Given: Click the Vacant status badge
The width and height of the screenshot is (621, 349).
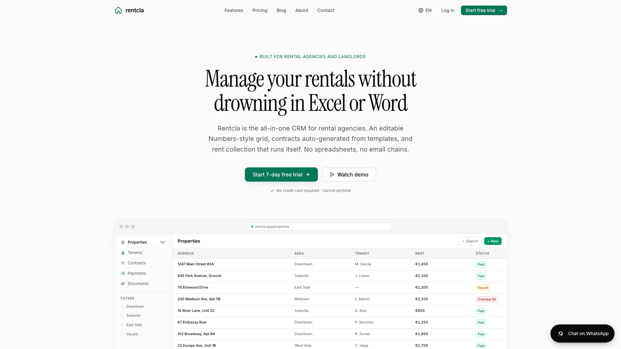Looking at the screenshot, I should [483, 288].
